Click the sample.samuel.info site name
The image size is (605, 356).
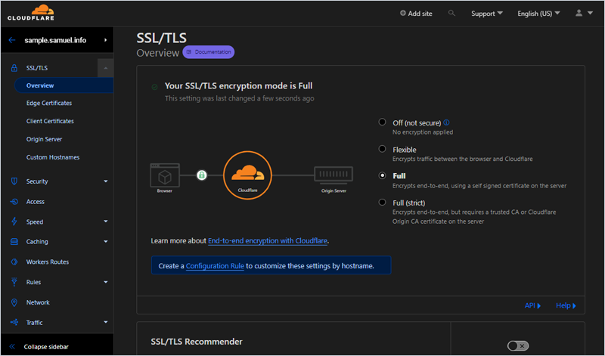tap(55, 40)
